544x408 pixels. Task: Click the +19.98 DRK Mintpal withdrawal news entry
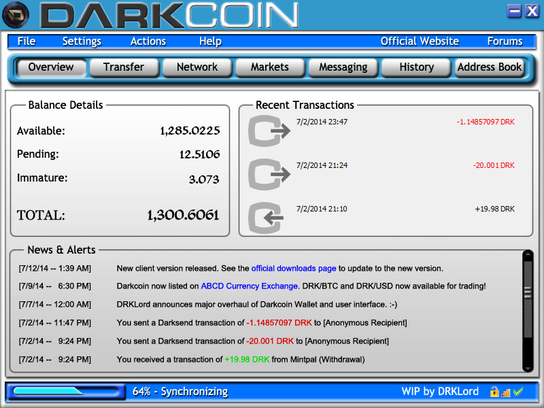[241, 360]
